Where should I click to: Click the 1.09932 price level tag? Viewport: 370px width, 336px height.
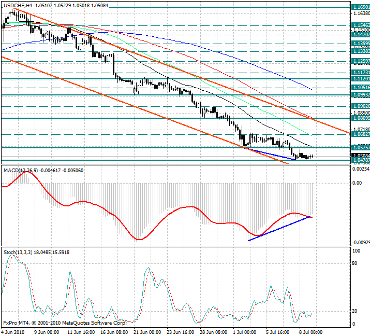click(360, 95)
